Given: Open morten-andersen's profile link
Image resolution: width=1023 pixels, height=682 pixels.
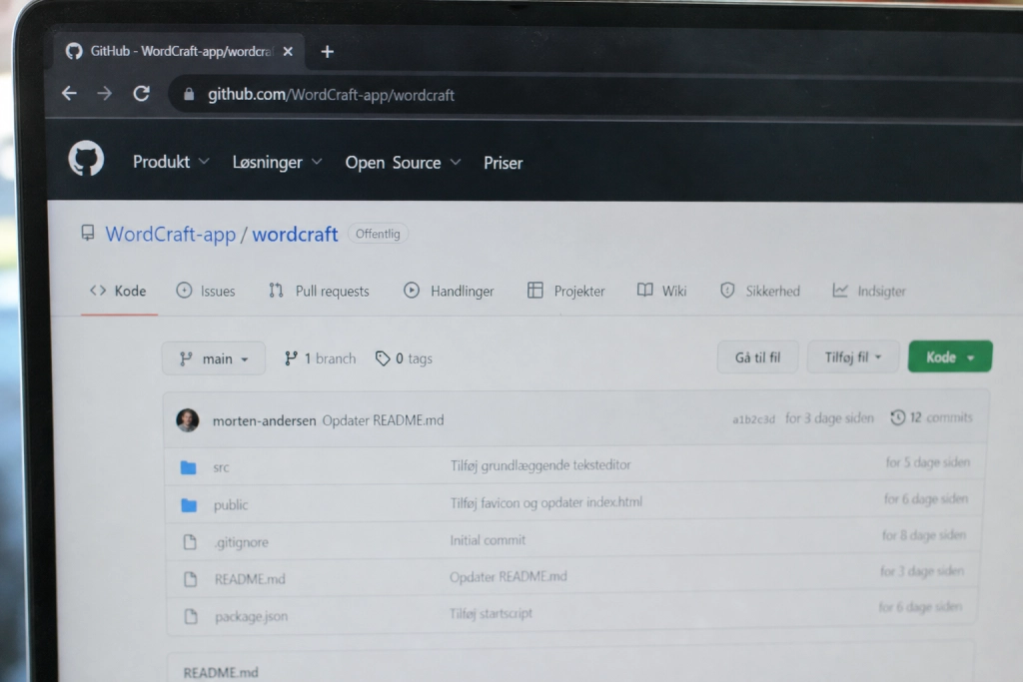Looking at the screenshot, I should pyautogui.click(x=264, y=420).
